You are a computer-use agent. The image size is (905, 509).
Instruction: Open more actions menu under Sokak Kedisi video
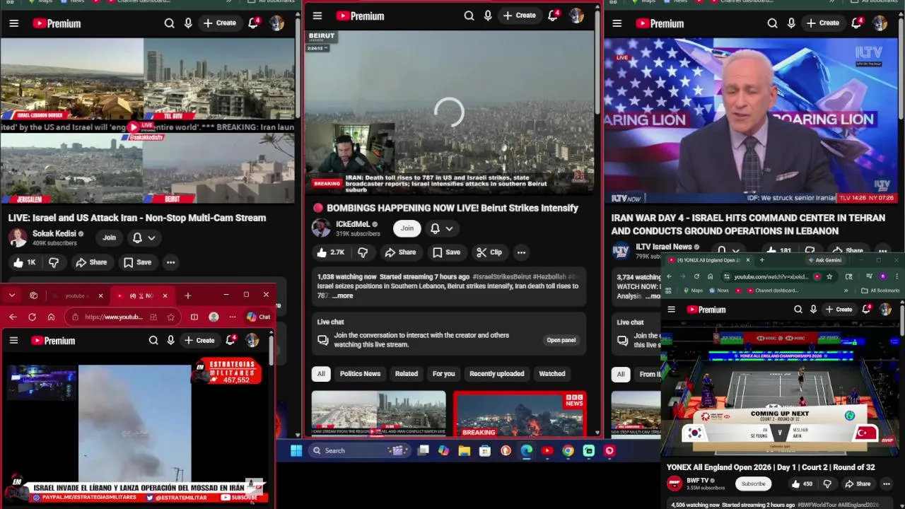170,262
